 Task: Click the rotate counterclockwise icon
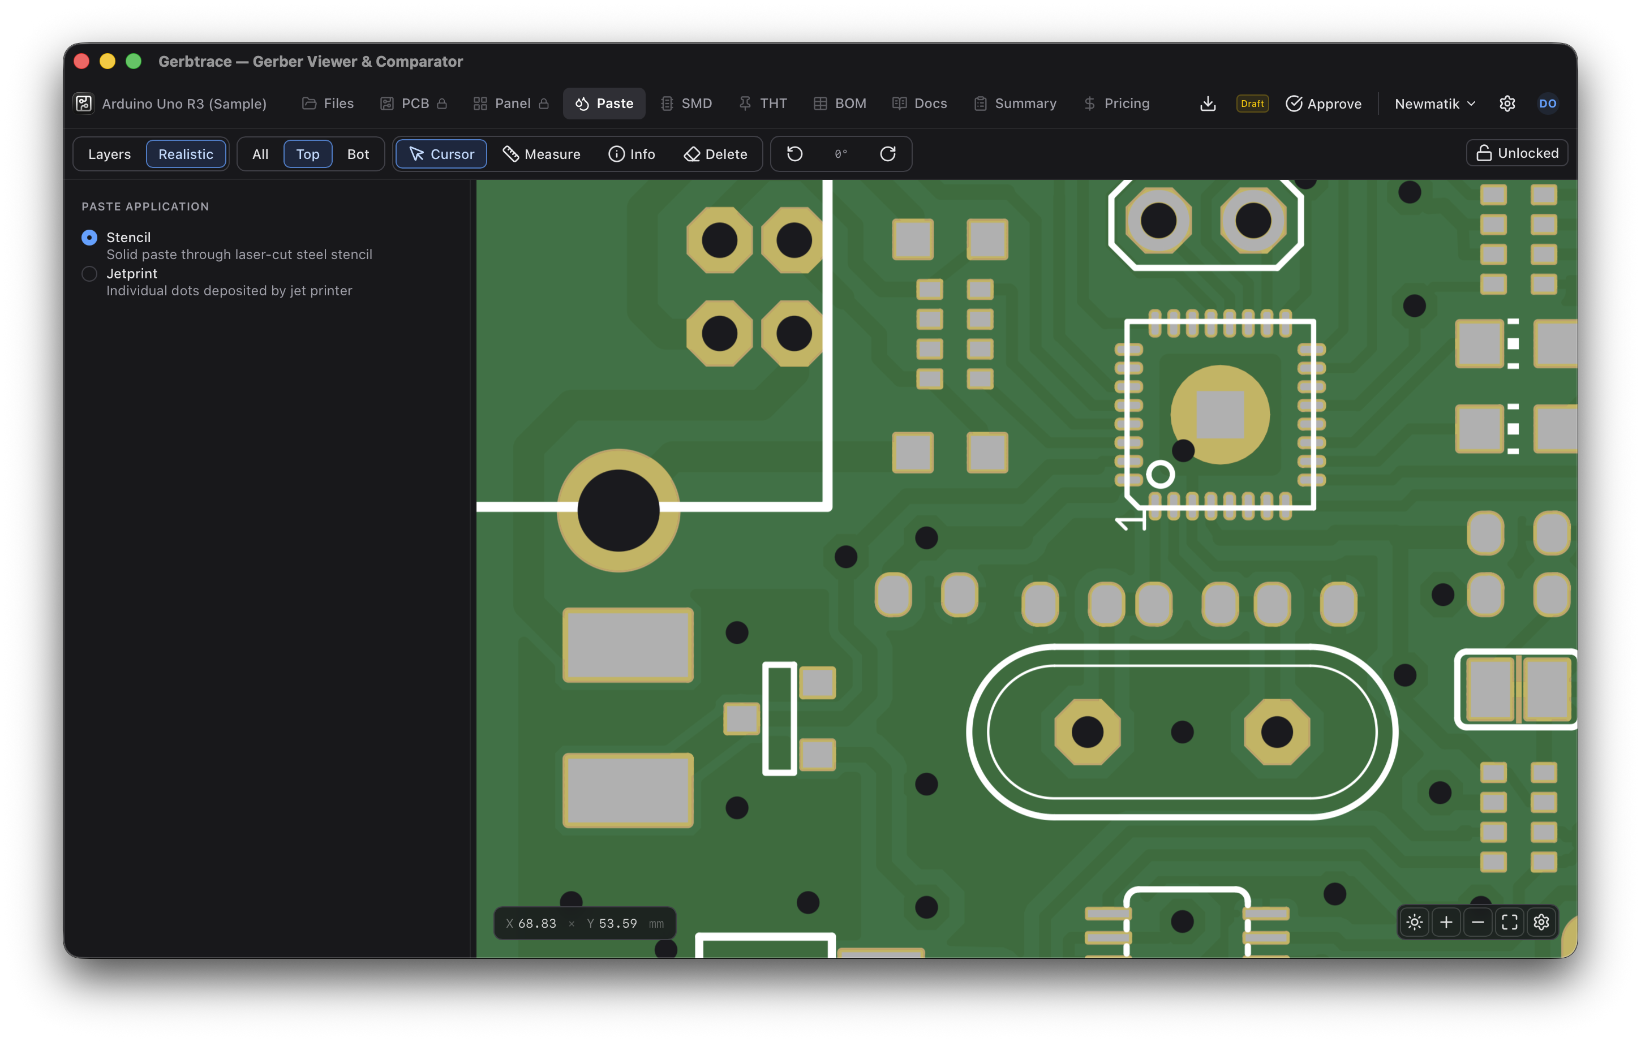(794, 154)
